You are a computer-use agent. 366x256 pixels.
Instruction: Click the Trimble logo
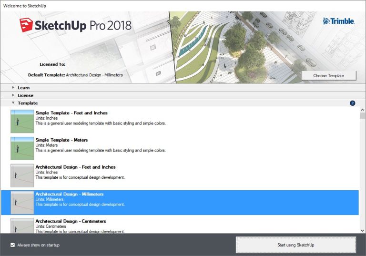339,21
